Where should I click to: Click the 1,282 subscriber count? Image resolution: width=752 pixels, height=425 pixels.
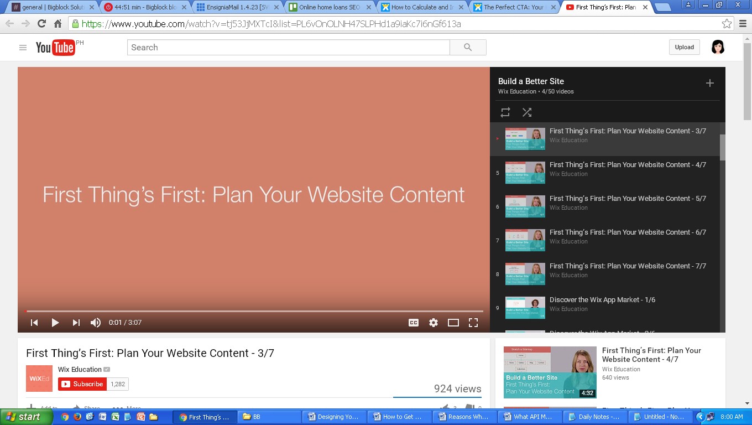[118, 384]
